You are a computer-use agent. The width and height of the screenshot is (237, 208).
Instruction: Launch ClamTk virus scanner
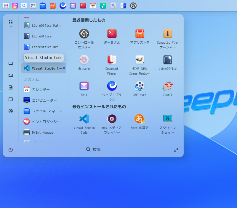point(167,86)
